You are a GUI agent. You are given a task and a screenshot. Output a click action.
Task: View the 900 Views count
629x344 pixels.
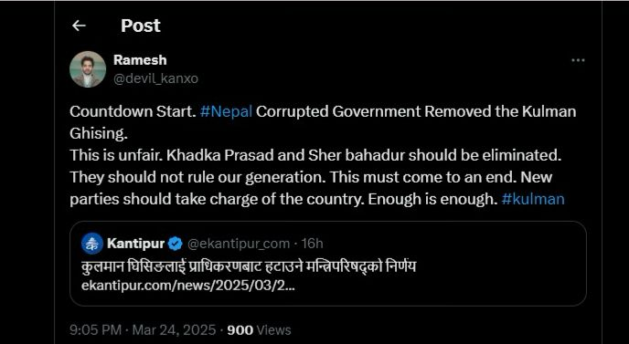[259, 330]
